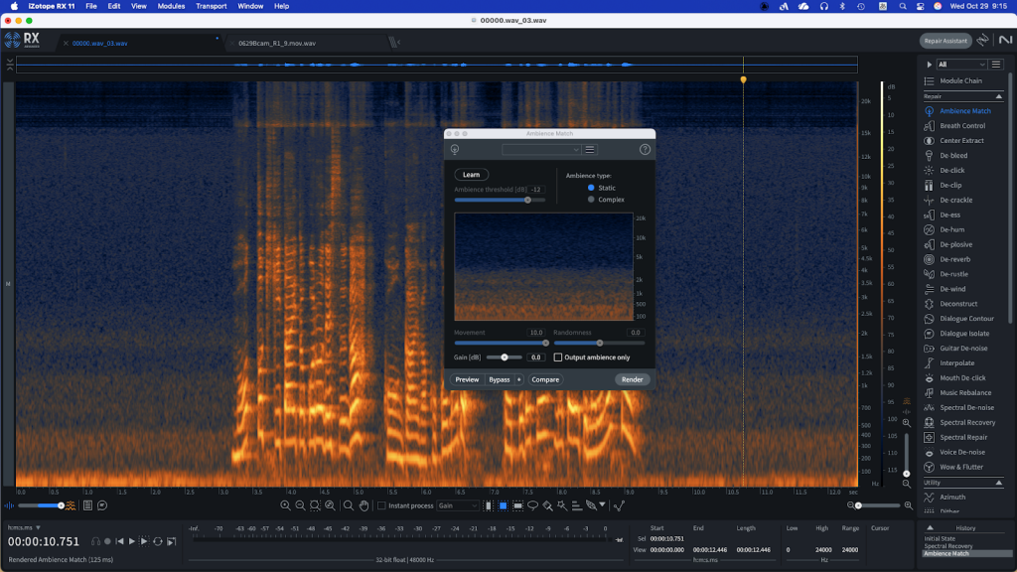Select the De-hum module
The height and width of the screenshot is (572, 1017).
951,229
